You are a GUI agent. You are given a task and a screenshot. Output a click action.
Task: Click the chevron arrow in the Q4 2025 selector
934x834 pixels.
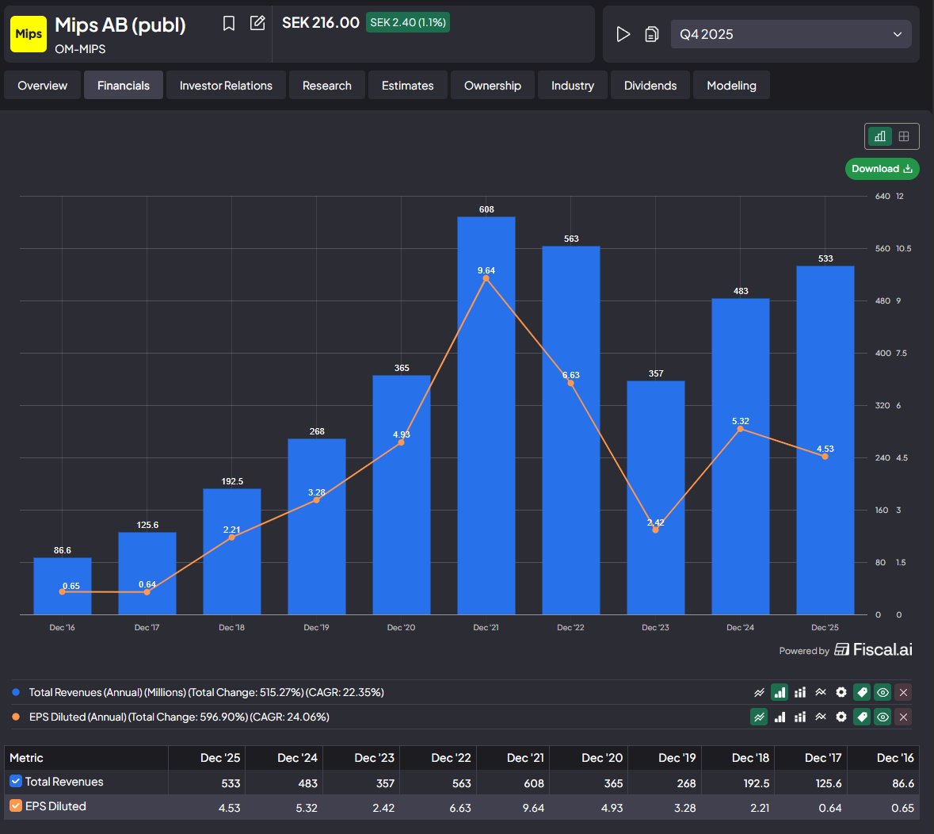(897, 34)
